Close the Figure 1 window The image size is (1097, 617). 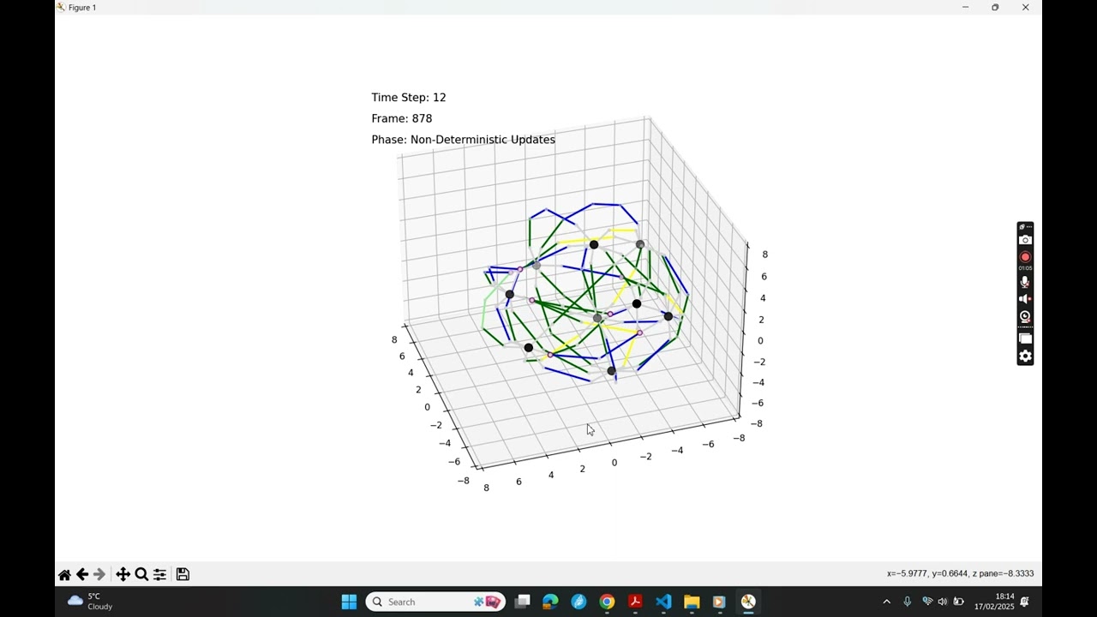[1025, 7]
